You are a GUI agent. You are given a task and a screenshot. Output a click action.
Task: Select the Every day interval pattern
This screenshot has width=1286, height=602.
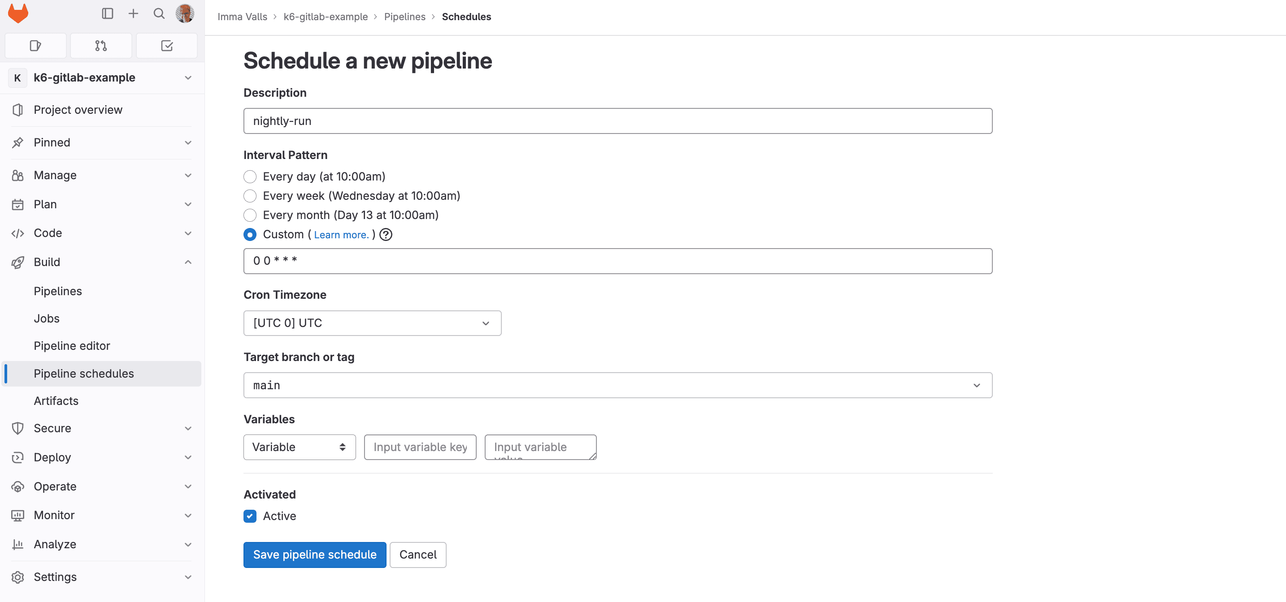point(250,176)
